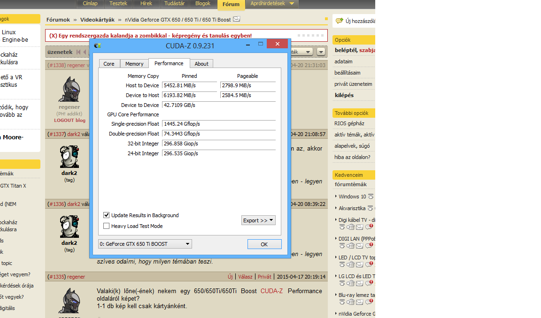The image size is (541, 318).
Task: Click new-post bubble icon under LED / LCD TV
Action: click(369, 264)
